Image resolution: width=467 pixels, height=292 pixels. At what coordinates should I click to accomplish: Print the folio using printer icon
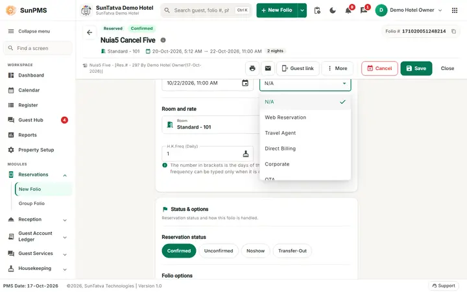pos(252,68)
